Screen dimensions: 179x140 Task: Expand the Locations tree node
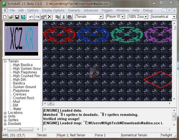5,113
